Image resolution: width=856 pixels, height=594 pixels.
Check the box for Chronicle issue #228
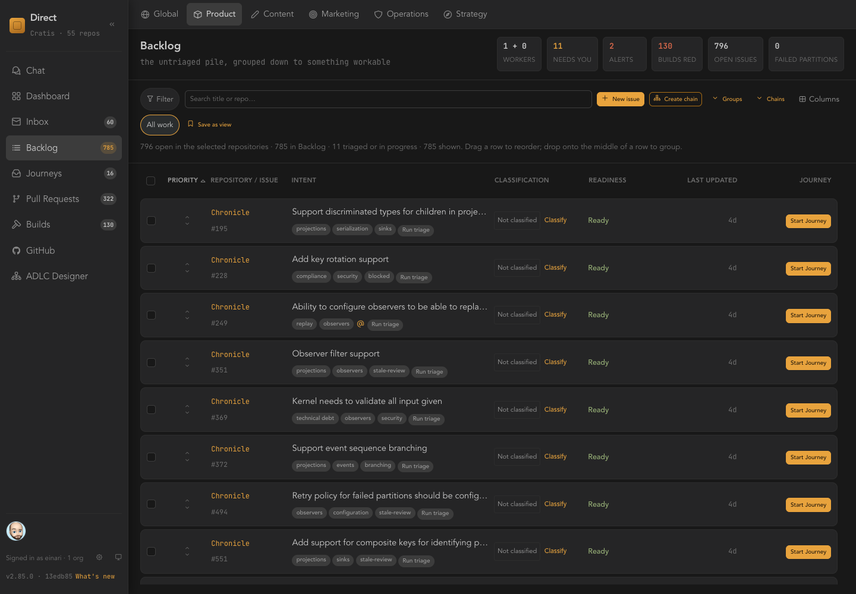point(152,268)
